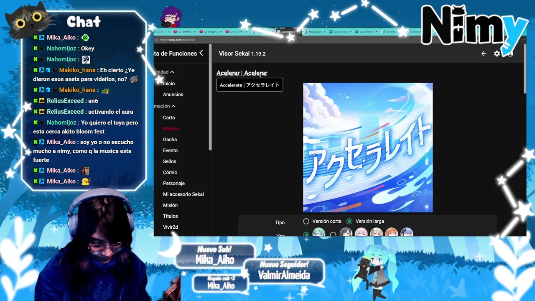Select the Versión larga radio option
This screenshot has height=301, width=535.
pos(349,221)
